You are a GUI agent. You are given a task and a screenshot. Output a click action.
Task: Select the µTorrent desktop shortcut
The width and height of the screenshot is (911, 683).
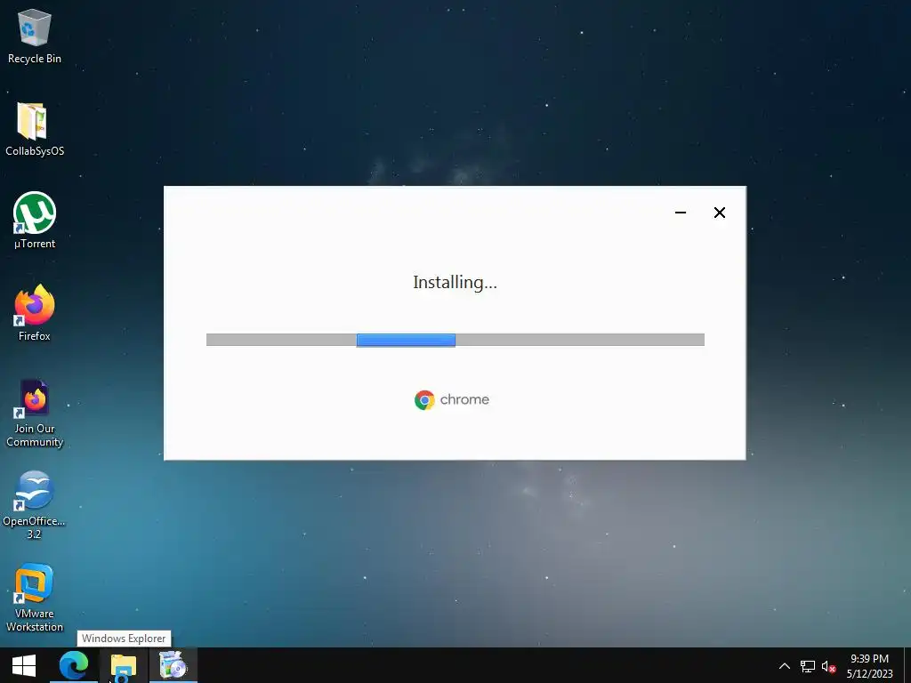pyautogui.click(x=35, y=221)
